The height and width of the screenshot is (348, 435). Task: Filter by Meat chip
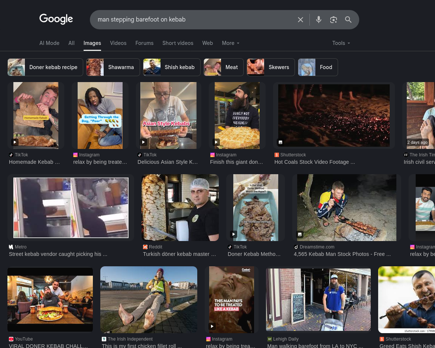tap(224, 67)
